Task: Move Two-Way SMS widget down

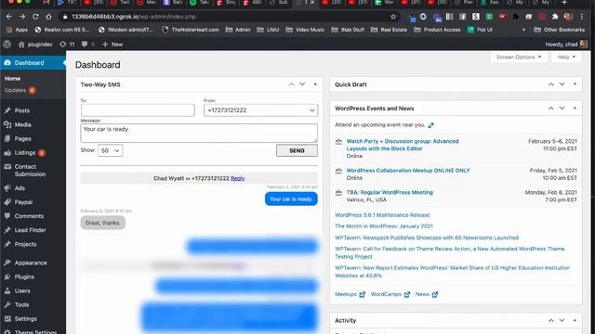Action: (x=302, y=84)
